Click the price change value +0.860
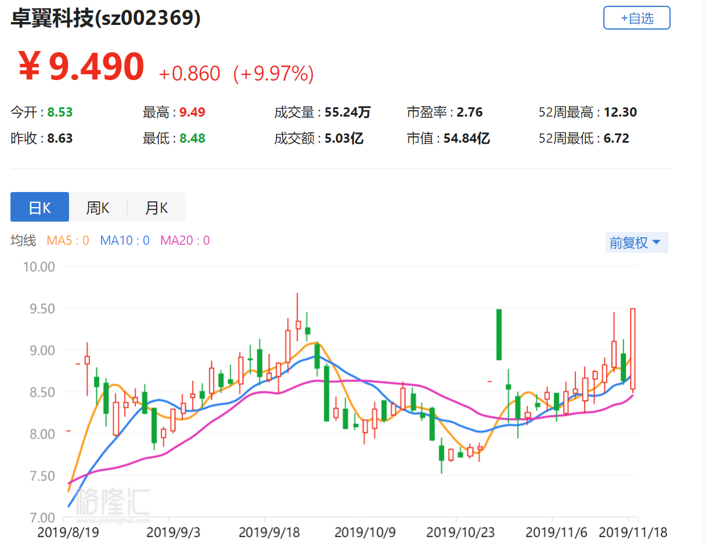Viewport: 706px width, 543px height. (190, 74)
